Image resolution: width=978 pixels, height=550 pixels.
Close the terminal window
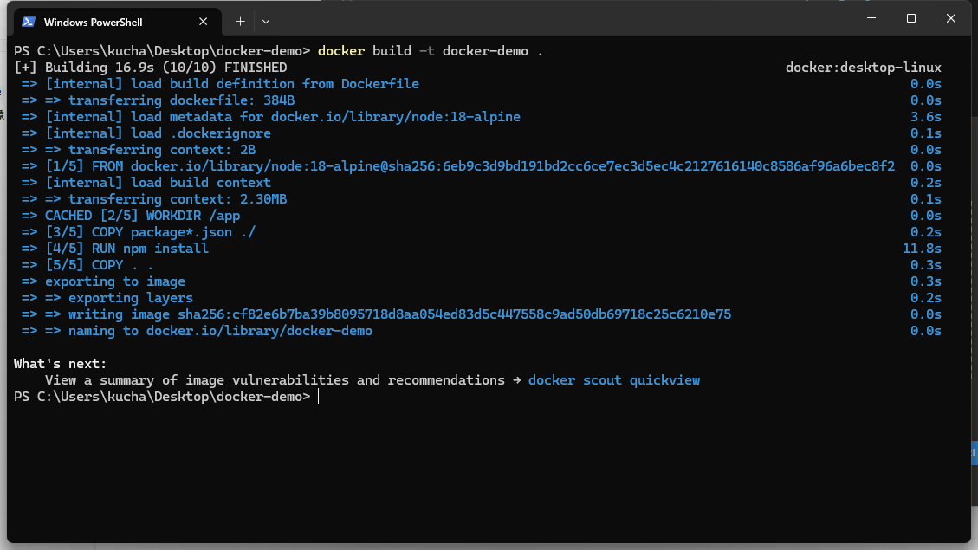[x=950, y=18]
